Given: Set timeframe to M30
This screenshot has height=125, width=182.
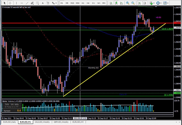Looking at the screenshot, I should (x=77, y=3).
